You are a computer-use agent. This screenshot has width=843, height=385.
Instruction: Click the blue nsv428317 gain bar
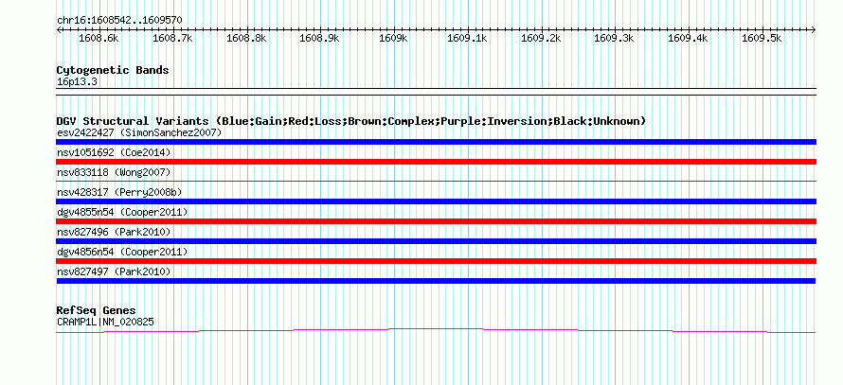[x=436, y=201]
